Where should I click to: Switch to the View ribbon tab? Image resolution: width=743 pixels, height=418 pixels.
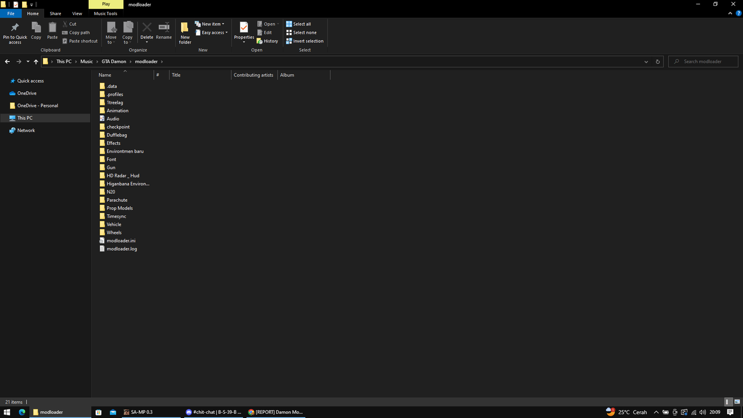point(77,13)
